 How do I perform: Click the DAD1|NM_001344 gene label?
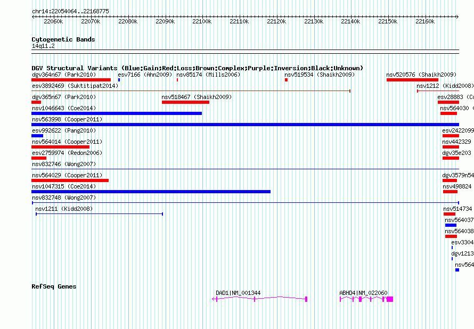238,293
